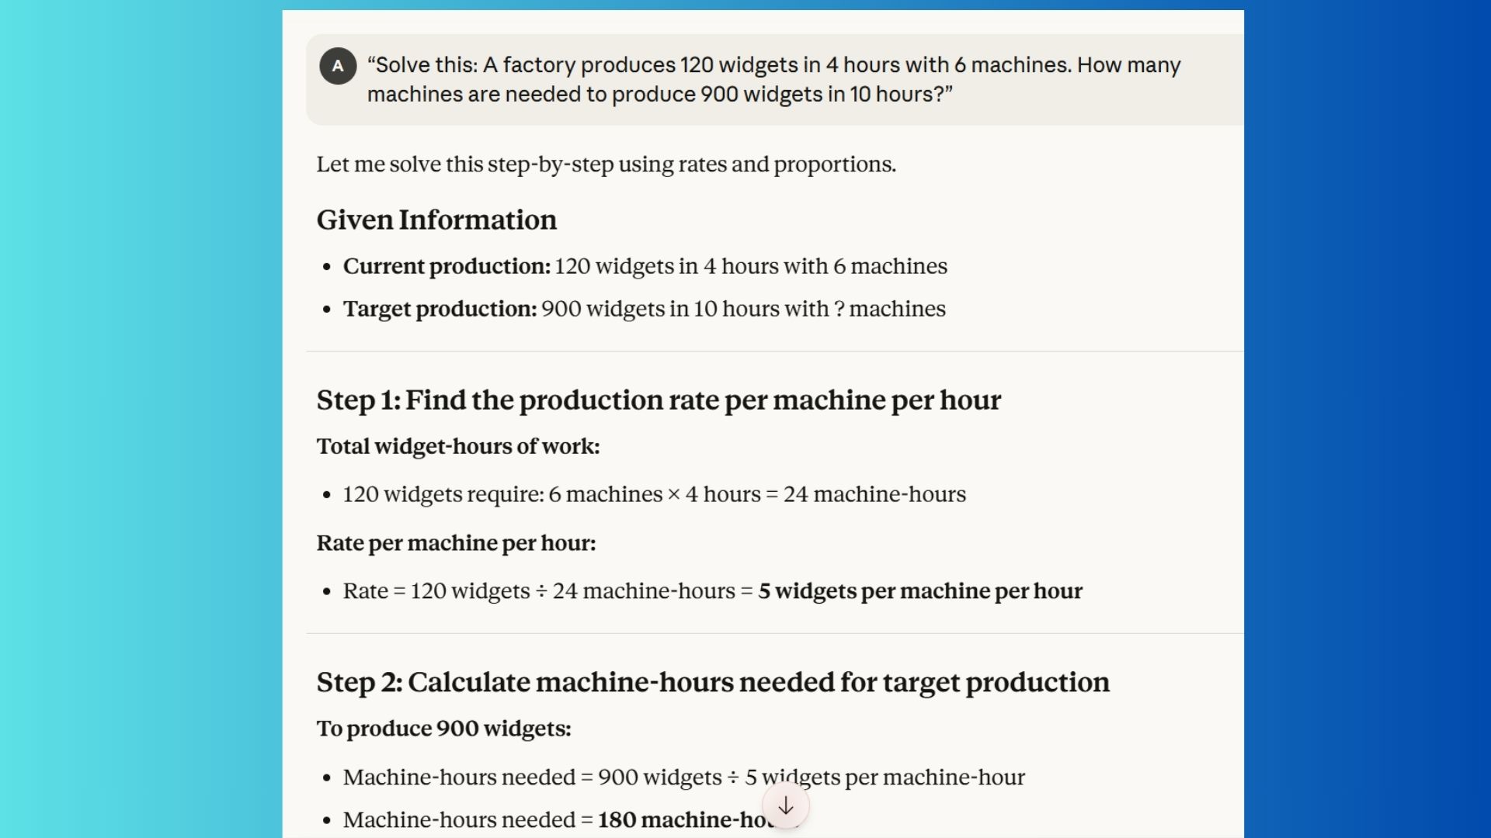Click the 'Total widget-hours of work:' subheading
Screen dimensions: 1491x838
pos(458,446)
